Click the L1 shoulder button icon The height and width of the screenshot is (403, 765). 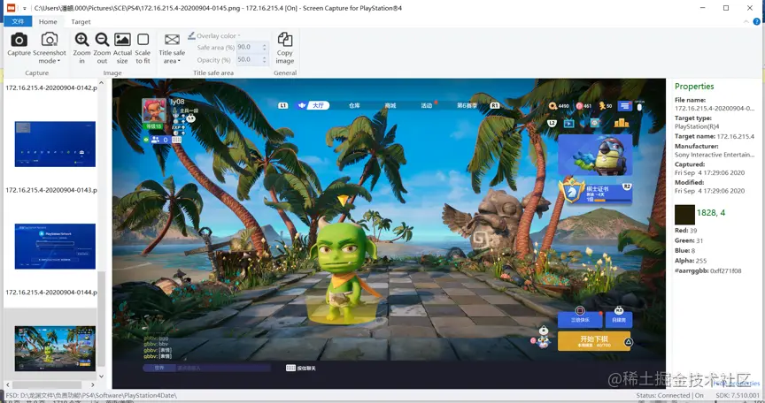(283, 105)
